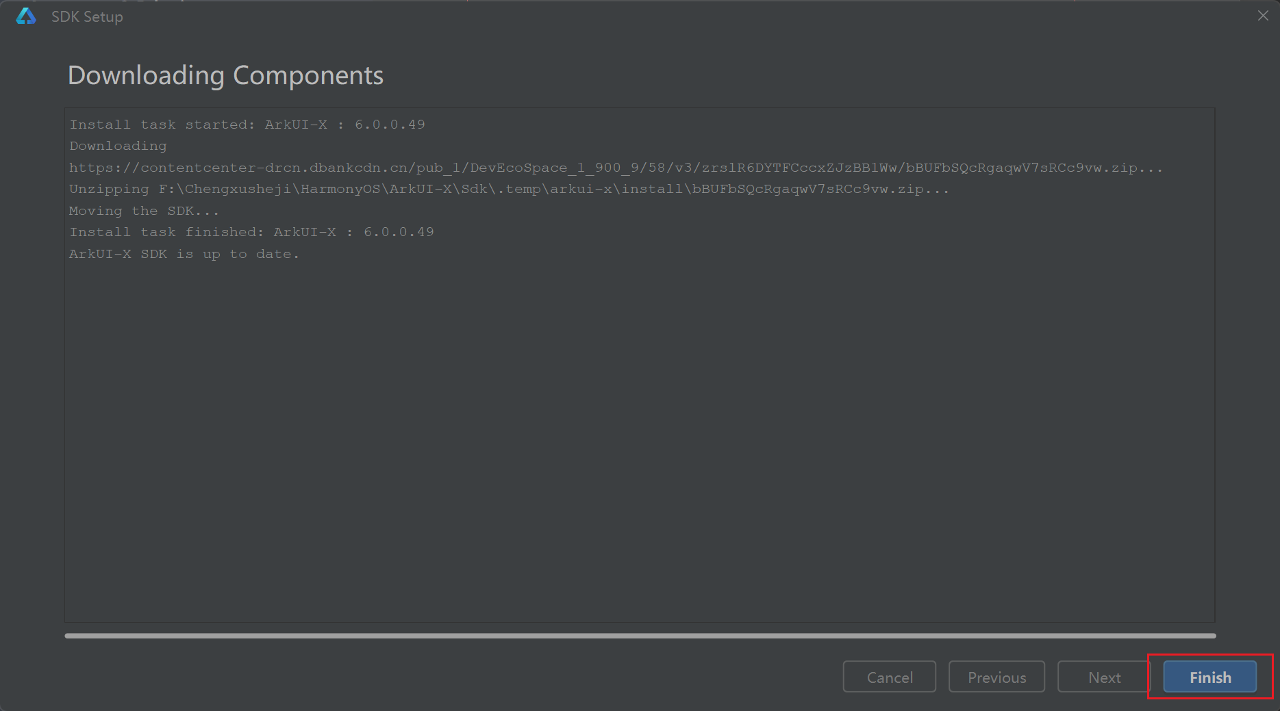
Task: Click the "Install task started" log line
Action: point(247,125)
